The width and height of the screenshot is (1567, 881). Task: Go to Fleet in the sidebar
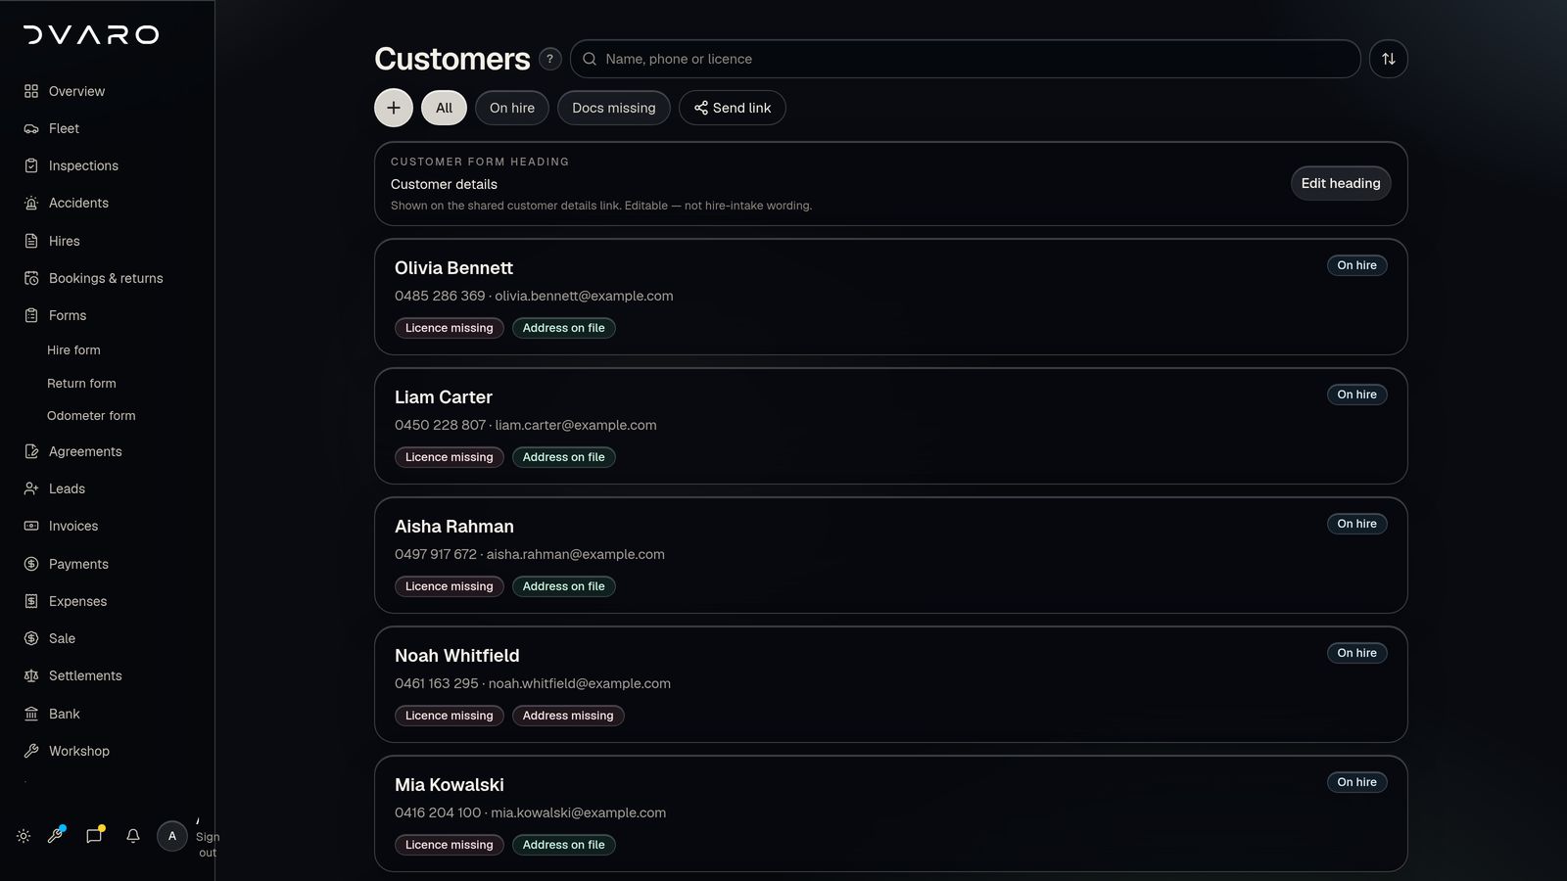(x=52, y=128)
